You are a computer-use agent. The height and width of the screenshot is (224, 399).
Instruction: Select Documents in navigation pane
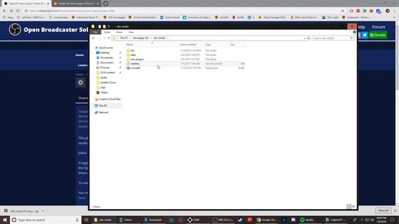[x=107, y=62]
